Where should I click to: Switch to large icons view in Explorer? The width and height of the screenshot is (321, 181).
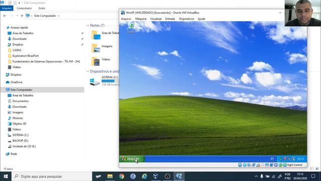pos(317,169)
